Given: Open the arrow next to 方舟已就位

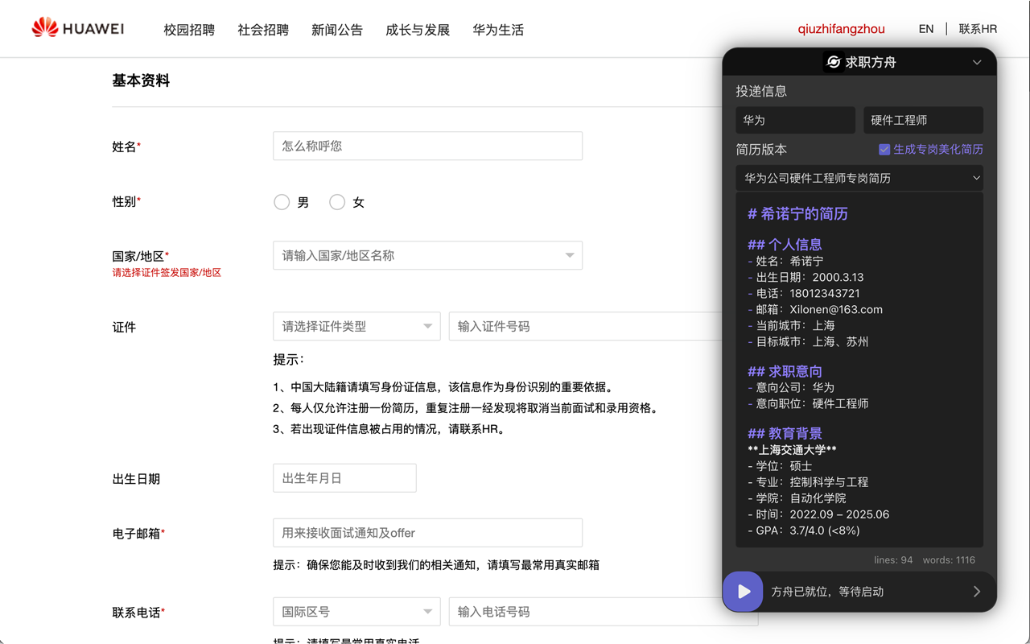Looking at the screenshot, I should [977, 592].
